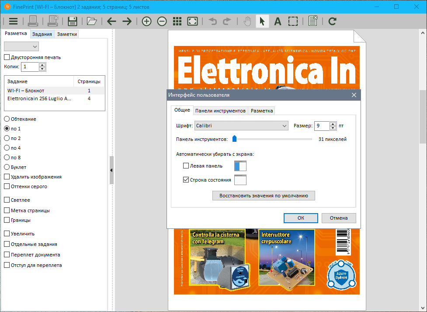Image resolution: width=427 pixels, height=312 pixels.
Task: Switch to the 'Панели инструментов' tab
Action: pos(221,111)
